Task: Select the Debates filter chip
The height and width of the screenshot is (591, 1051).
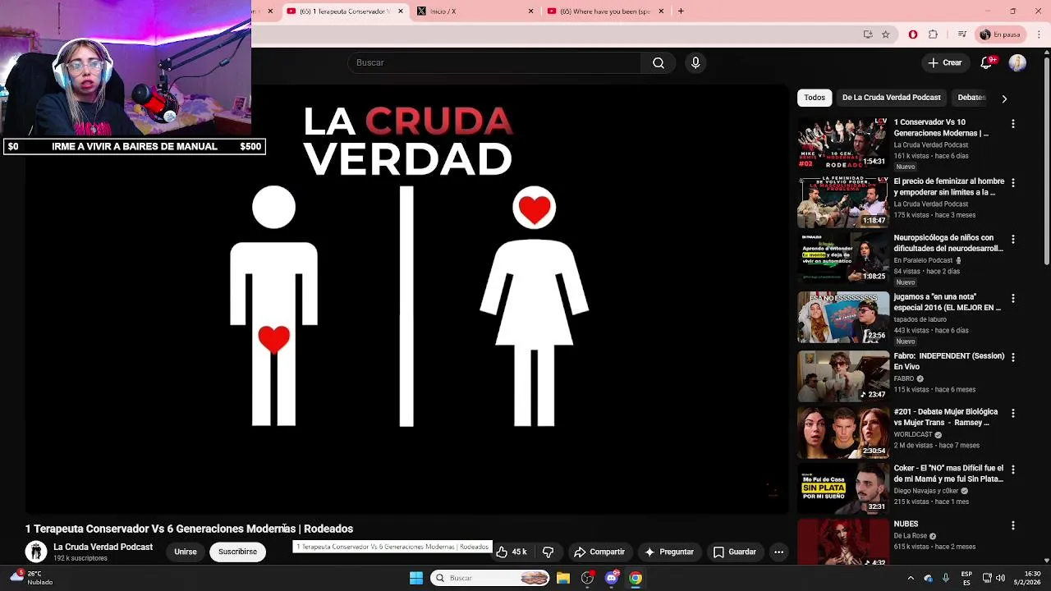Action: pos(971,98)
